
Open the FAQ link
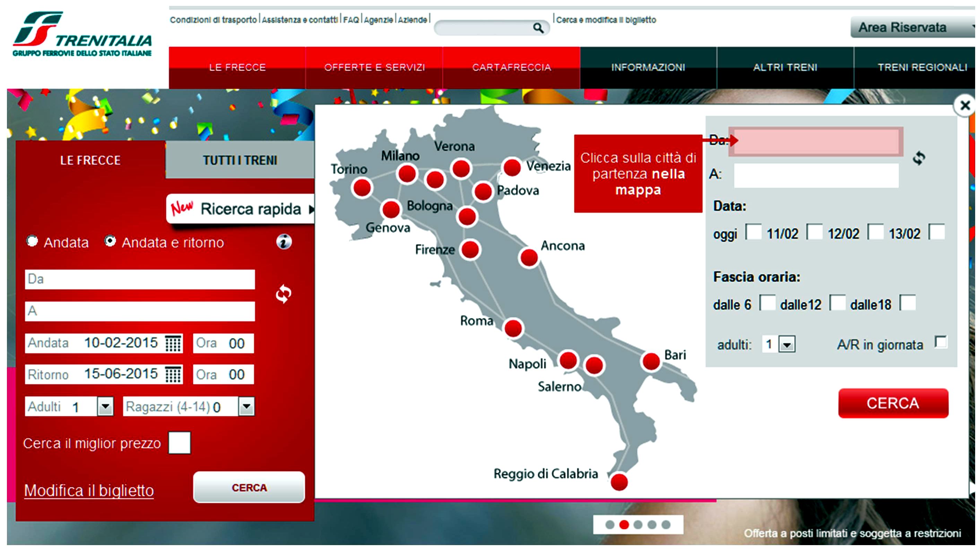click(x=351, y=20)
